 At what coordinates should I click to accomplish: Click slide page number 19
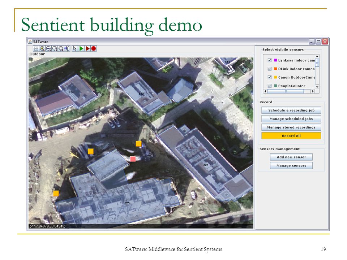click(x=323, y=249)
